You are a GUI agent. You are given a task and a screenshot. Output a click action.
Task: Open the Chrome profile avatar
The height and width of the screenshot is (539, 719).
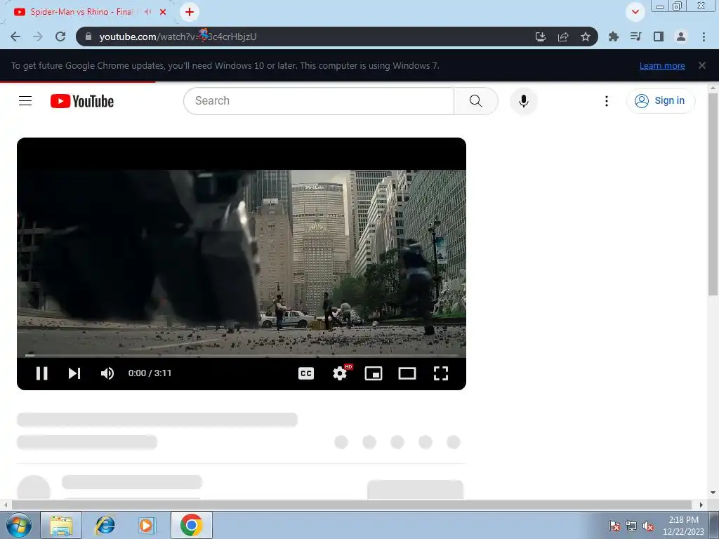[x=681, y=36]
